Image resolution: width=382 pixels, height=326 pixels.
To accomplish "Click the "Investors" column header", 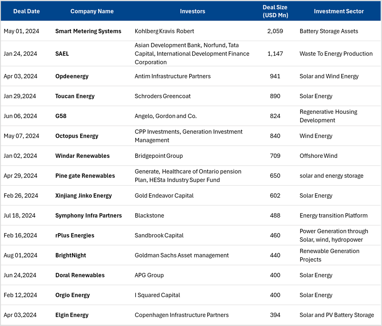I will pyautogui.click(x=193, y=11).
